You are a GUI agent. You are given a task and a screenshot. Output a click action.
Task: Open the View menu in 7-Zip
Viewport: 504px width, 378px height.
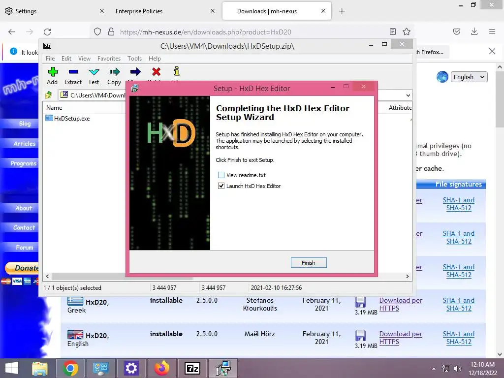coord(84,59)
